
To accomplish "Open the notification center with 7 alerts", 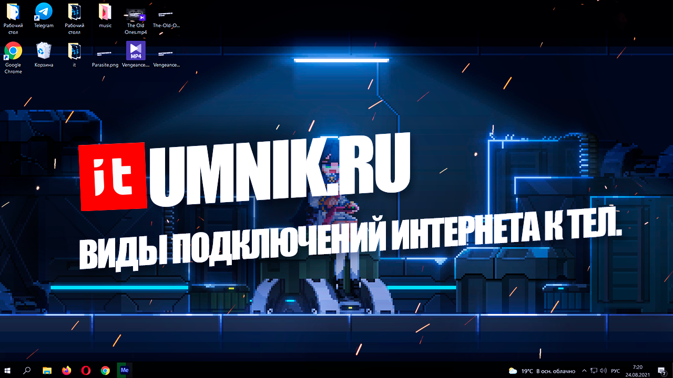I will pyautogui.click(x=661, y=371).
